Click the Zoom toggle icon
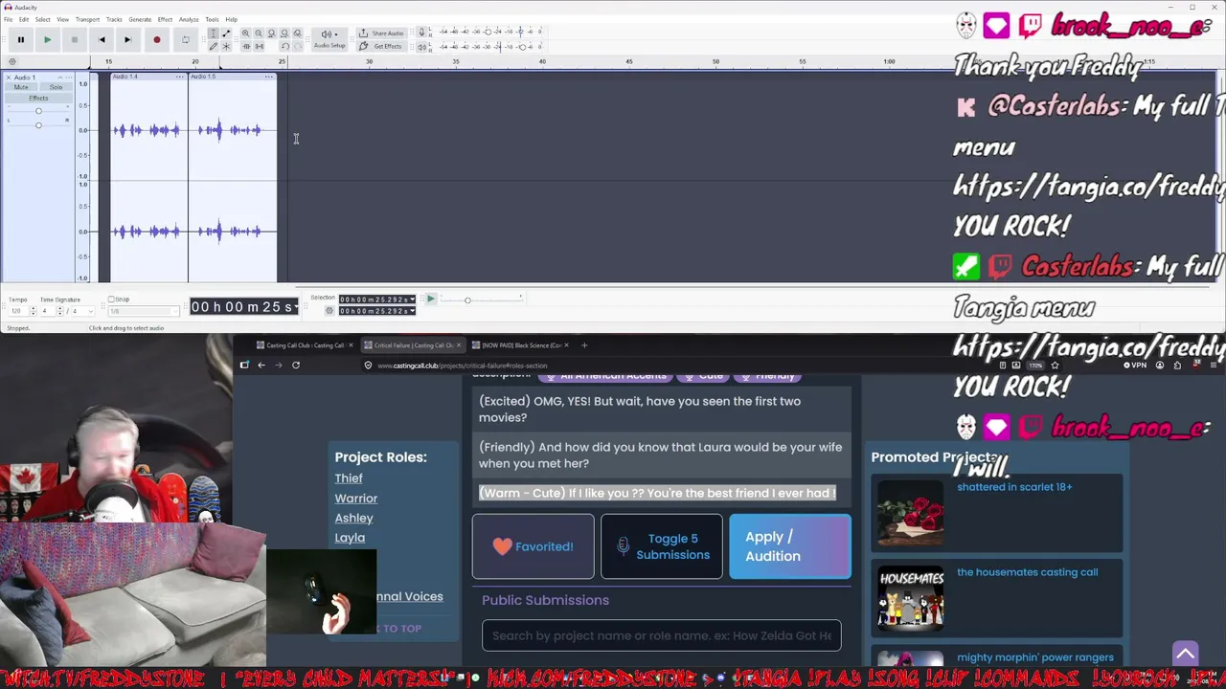The height and width of the screenshot is (689, 1226). point(297,33)
